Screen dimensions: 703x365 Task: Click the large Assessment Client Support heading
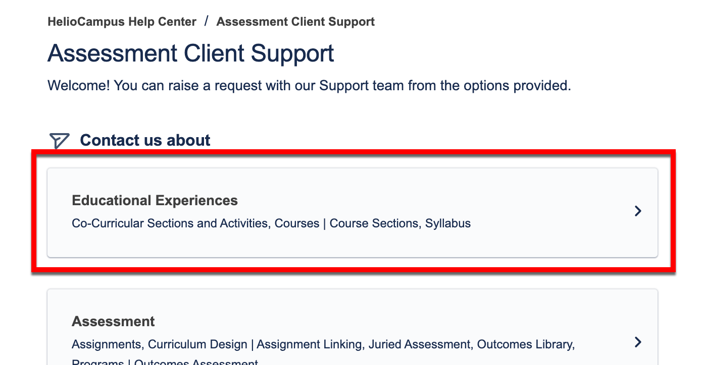click(x=190, y=53)
